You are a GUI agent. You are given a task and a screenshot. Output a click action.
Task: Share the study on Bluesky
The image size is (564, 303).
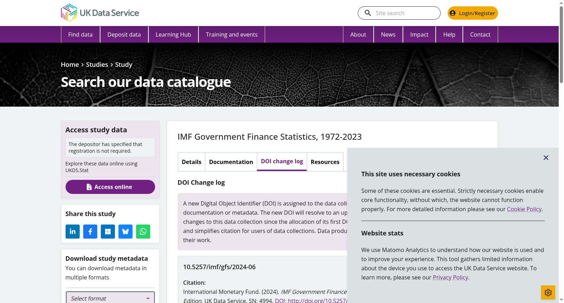coord(125,232)
